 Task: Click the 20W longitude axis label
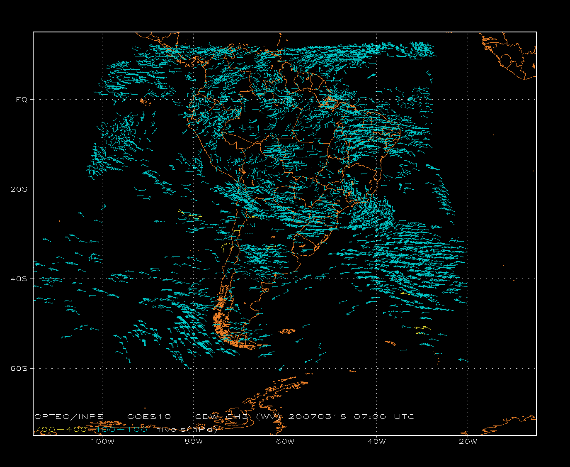click(468, 441)
